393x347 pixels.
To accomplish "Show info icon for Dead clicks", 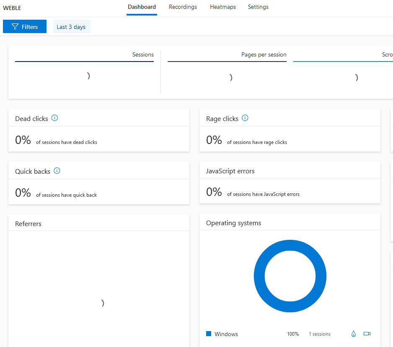I will click(x=54, y=118).
